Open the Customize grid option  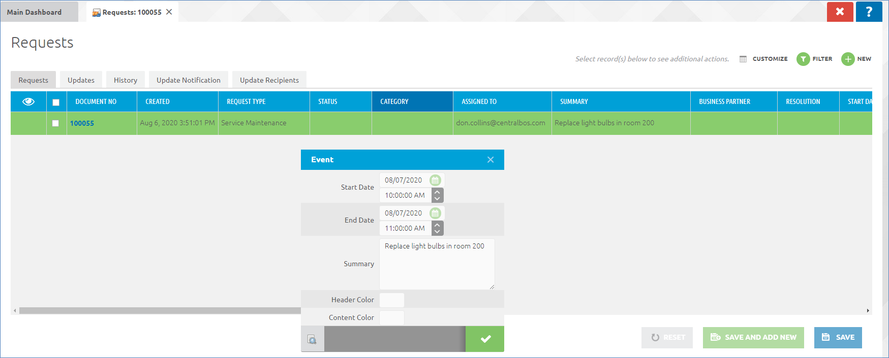click(763, 59)
